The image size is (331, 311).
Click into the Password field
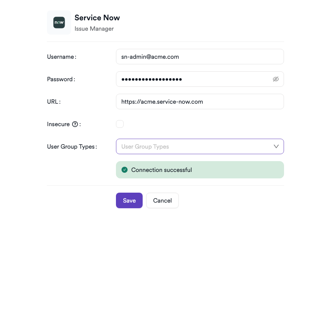pos(194,79)
